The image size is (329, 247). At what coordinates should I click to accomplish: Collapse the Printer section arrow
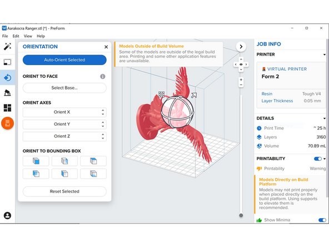(x=325, y=55)
